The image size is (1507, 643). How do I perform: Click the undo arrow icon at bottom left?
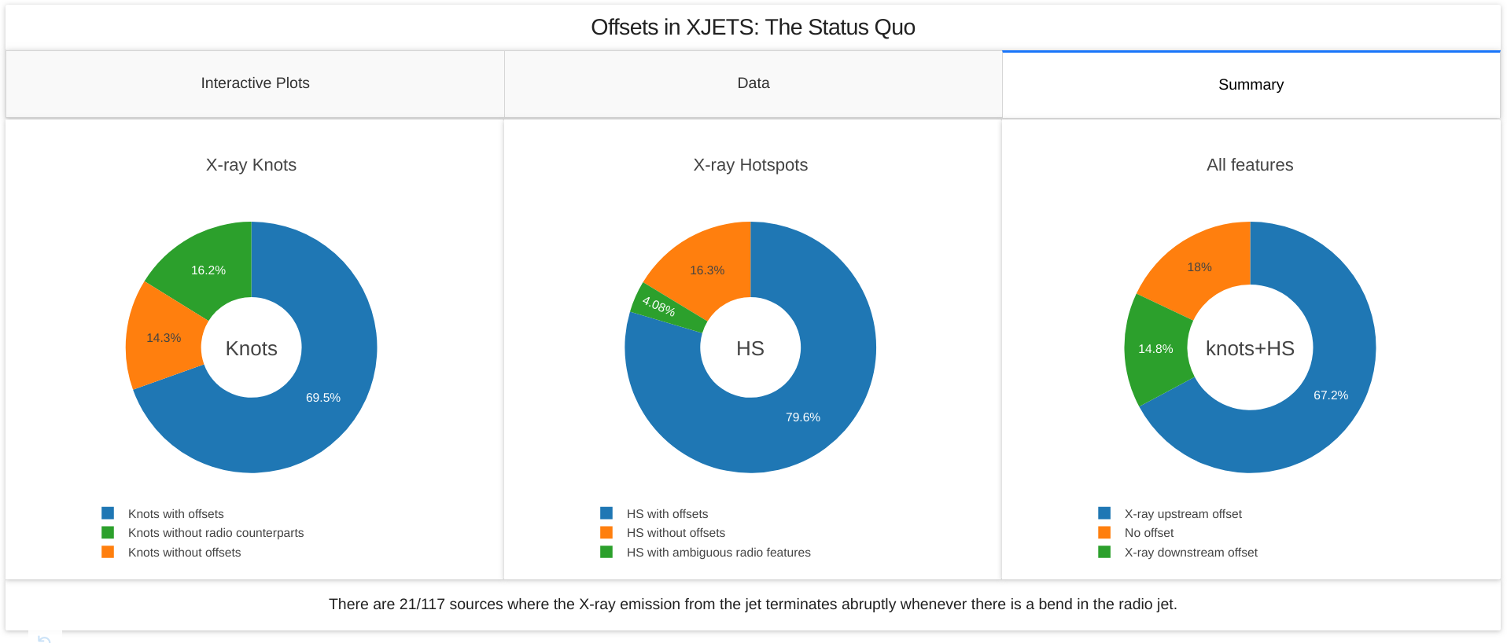pos(45,638)
